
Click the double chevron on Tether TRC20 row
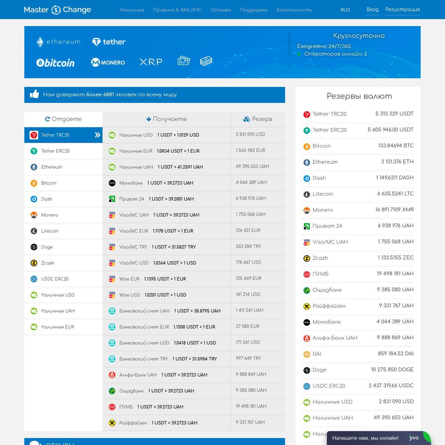click(98, 135)
